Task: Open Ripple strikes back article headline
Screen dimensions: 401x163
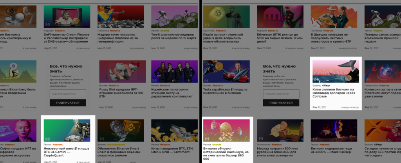Action: point(223,38)
